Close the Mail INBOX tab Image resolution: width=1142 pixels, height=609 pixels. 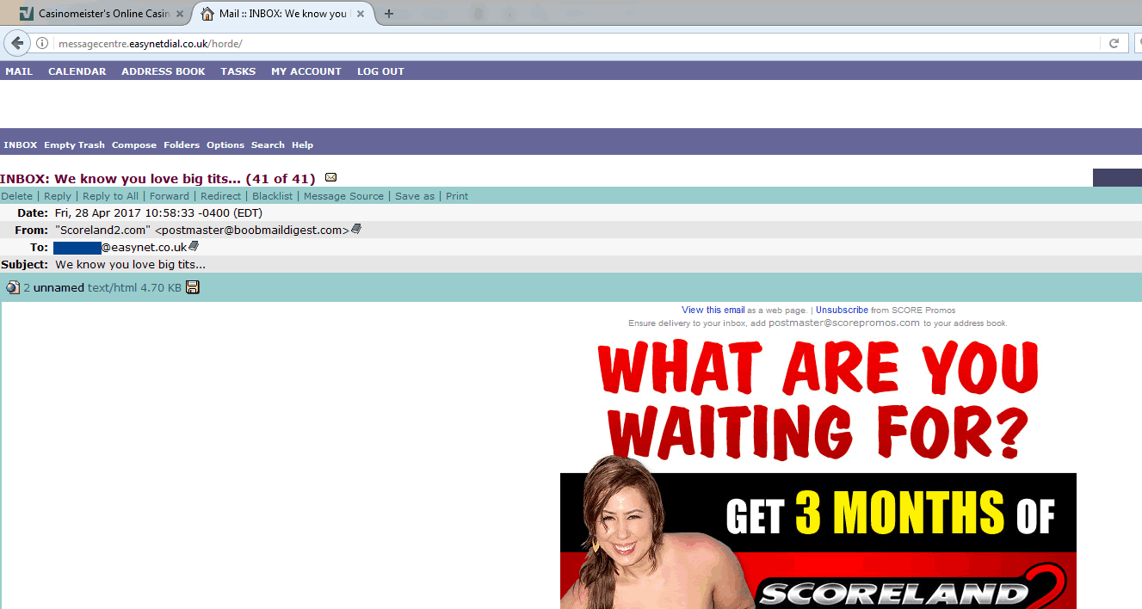click(x=360, y=14)
